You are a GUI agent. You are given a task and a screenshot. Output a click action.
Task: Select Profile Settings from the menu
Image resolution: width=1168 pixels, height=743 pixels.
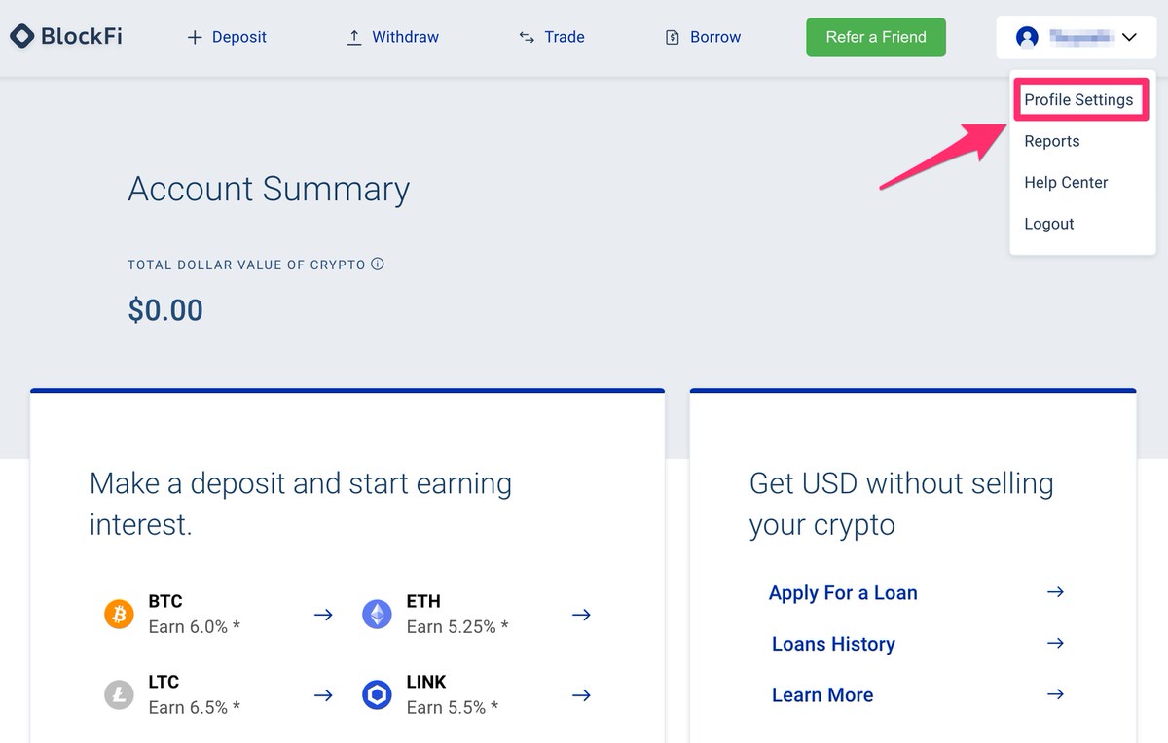click(x=1078, y=100)
